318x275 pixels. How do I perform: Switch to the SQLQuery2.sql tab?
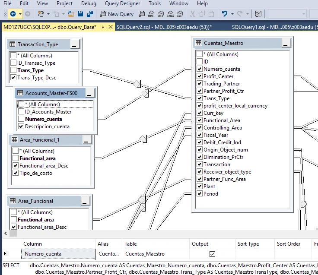(x=164, y=27)
